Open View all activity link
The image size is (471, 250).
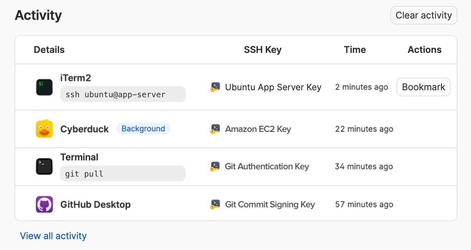tap(53, 236)
